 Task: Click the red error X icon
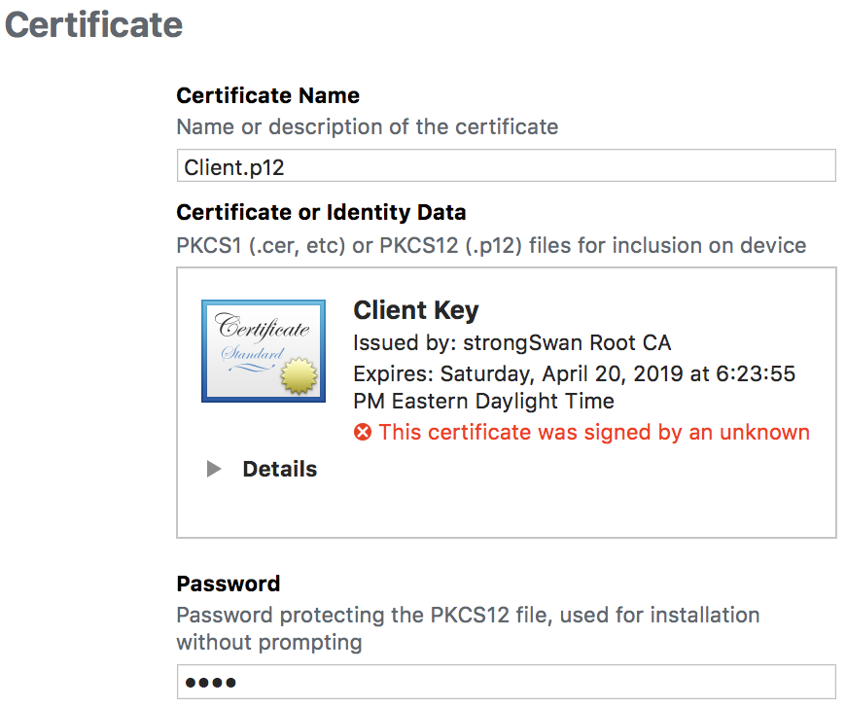(363, 432)
